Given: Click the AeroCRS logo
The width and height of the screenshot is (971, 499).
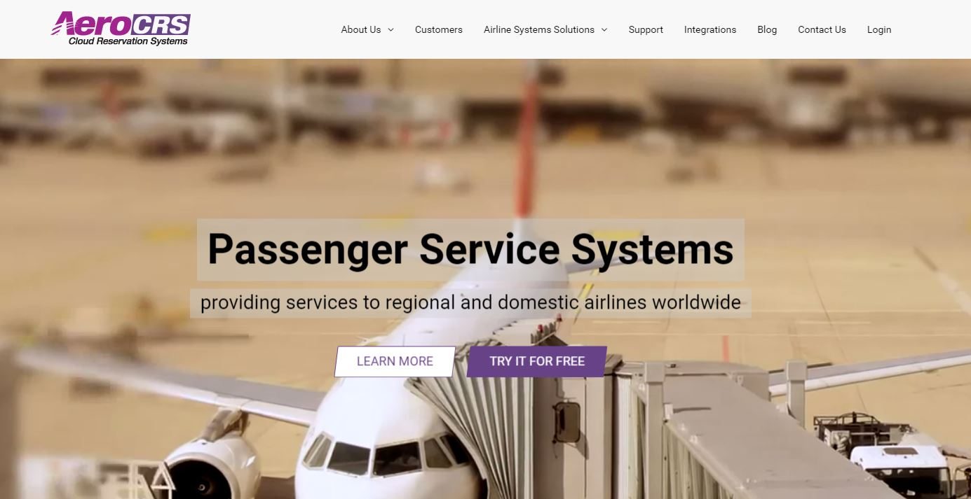Looking at the screenshot, I should coord(121,29).
